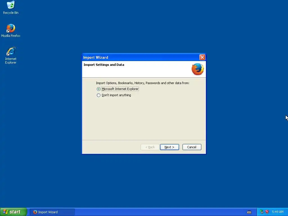Select the Mozilla Firefox desktop shortcut

[x=11, y=31]
